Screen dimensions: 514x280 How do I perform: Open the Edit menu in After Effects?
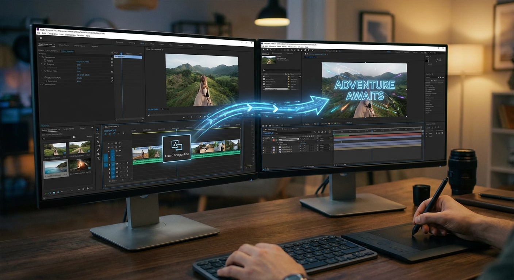(267, 47)
